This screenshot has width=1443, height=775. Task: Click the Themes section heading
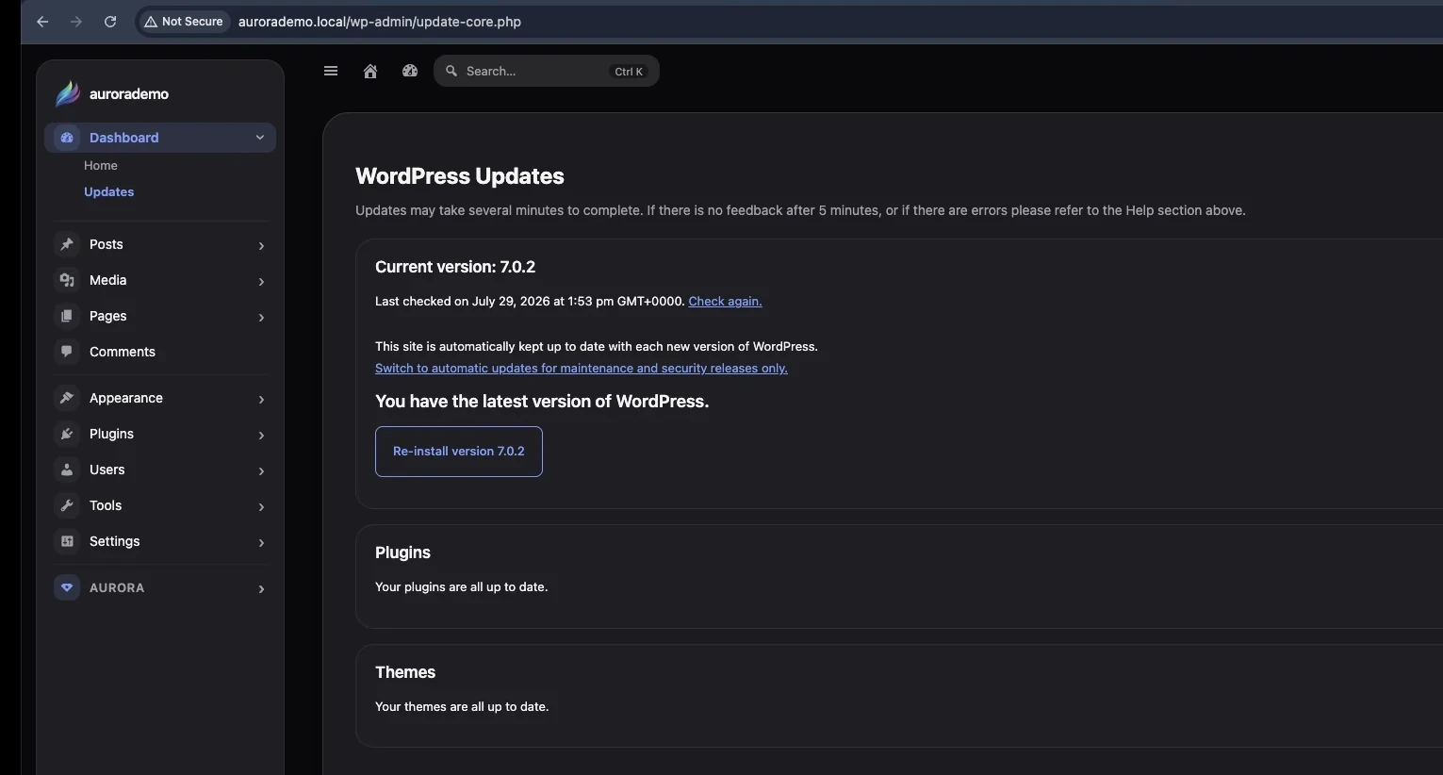(x=405, y=672)
